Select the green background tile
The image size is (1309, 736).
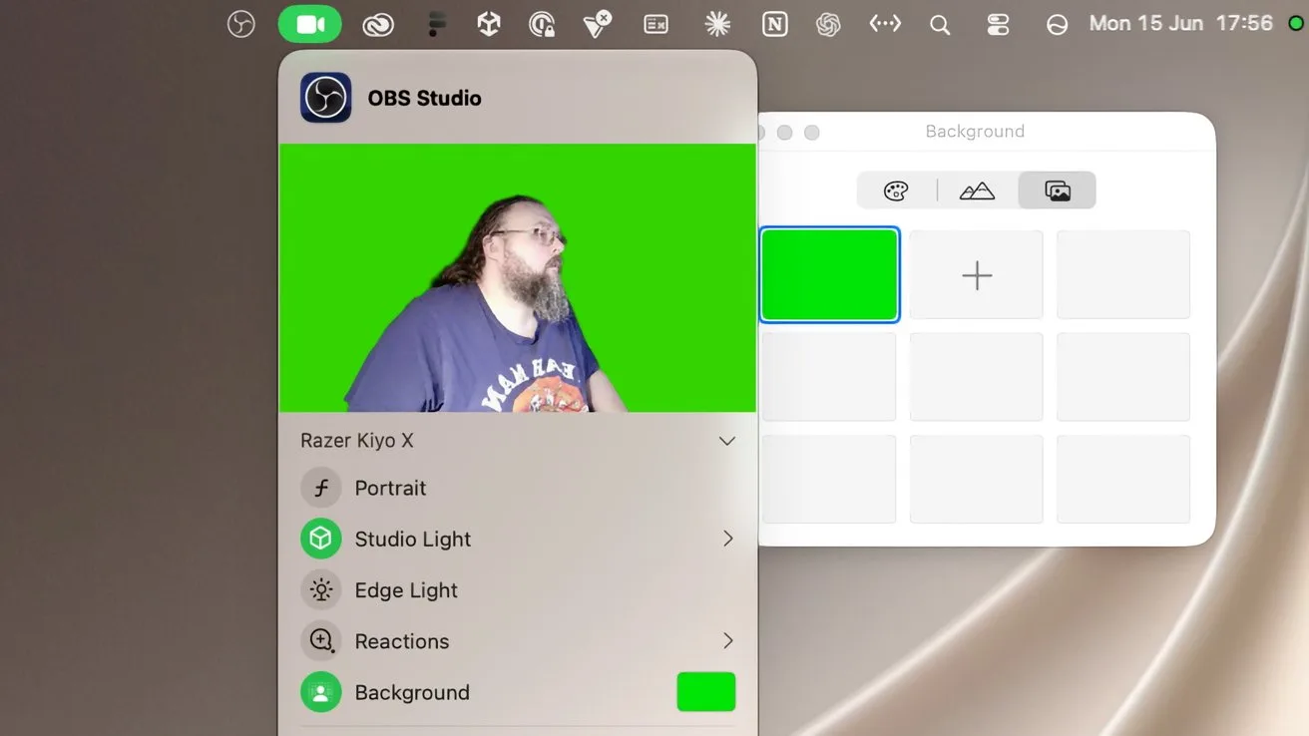pos(829,275)
